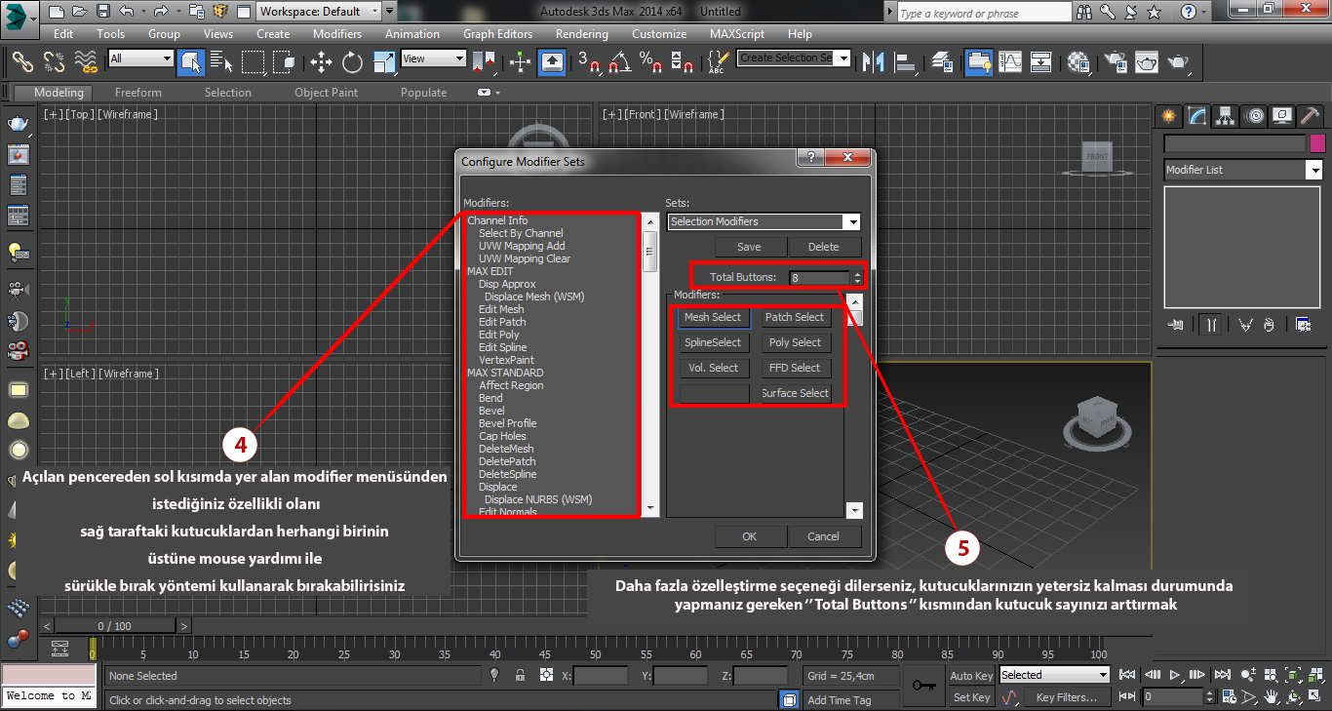Choose Rectangular Selection Region tool
Image resolution: width=1332 pixels, height=711 pixels.
(254, 61)
